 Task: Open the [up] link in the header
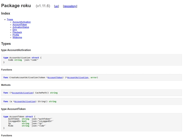point(57,6)
